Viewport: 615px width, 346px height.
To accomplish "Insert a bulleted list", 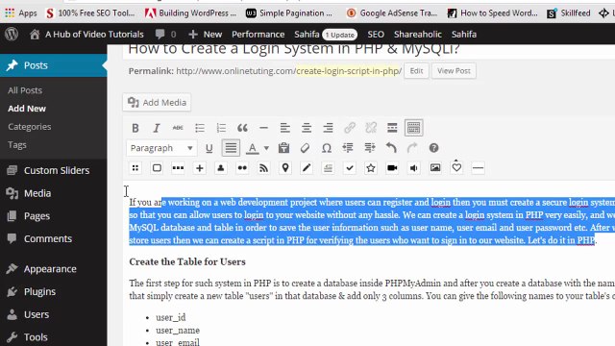I will pyautogui.click(x=200, y=128).
